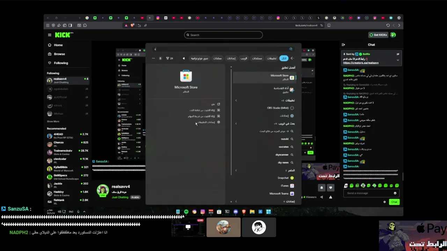Open the Kick hamburger menu
The height and width of the screenshot is (251, 447).
click(x=50, y=35)
